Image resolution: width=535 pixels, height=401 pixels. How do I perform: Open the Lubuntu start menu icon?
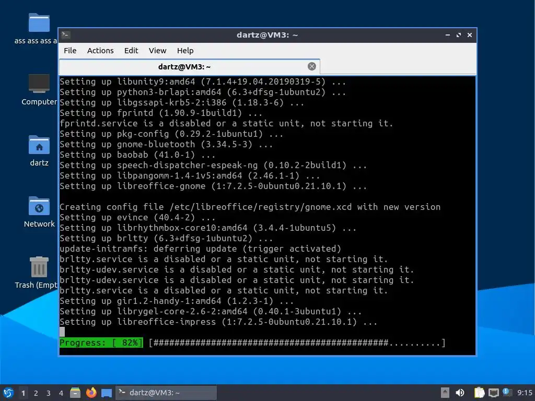click(x=8, y=393)
